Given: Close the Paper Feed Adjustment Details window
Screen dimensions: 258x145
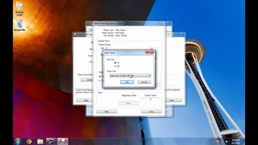Looking at the screenshot, I should point(160,23).
